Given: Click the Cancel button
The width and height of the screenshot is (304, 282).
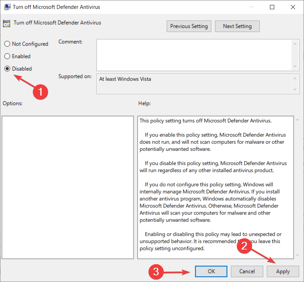Looking at the screenshot, I should (247, 271).
